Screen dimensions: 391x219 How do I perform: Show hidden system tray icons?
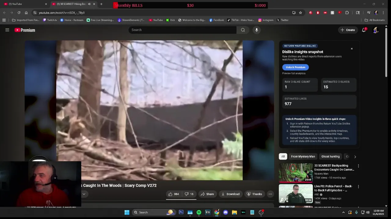[x=343, y=212]
